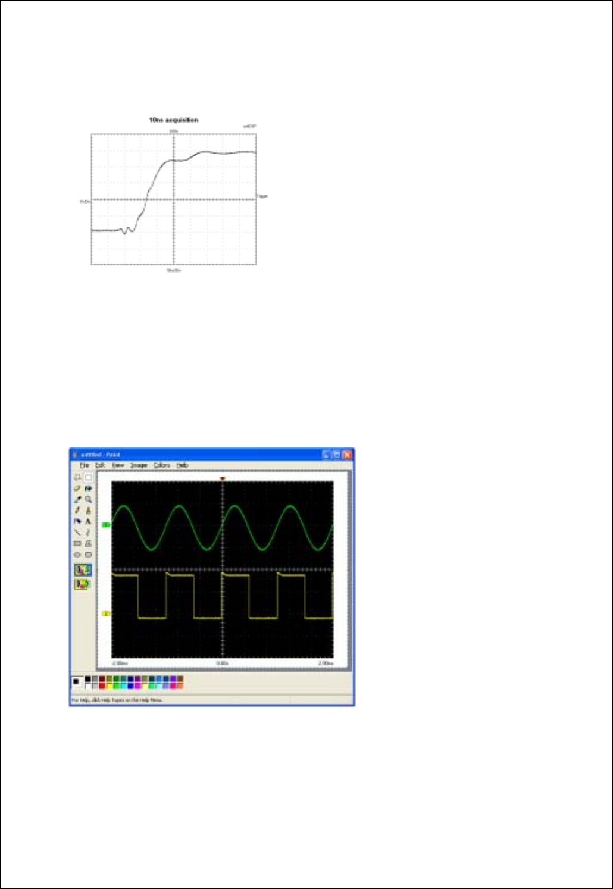
Task: Choose the Brush tool in Paint
Action: pyautogui.click(x=88, y=511)
